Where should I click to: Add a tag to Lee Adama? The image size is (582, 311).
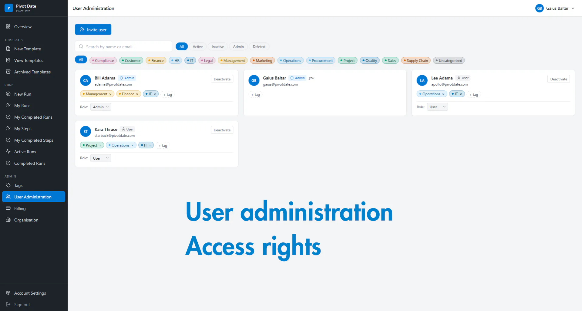click(474, 94)
